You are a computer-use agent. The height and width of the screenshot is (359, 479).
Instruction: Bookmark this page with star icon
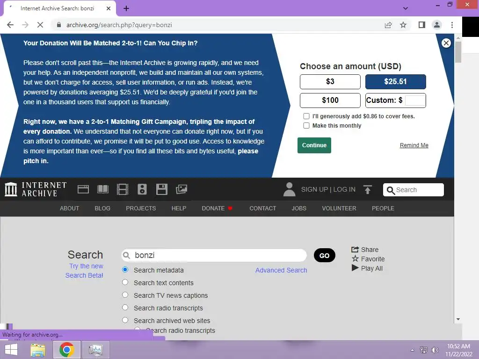[403, 25]
